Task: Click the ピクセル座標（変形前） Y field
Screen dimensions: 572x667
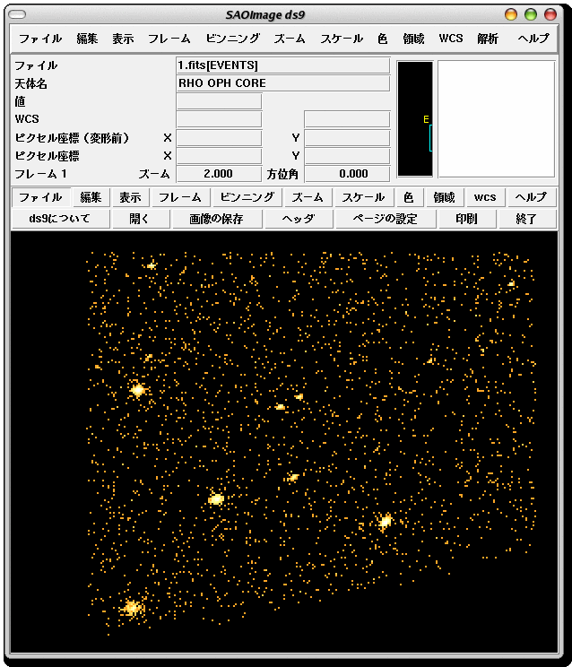Action: tap(347, 138)
